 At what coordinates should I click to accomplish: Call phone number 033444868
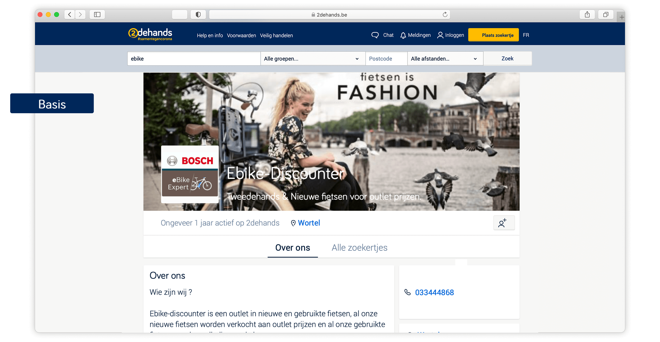pos(434,292)
